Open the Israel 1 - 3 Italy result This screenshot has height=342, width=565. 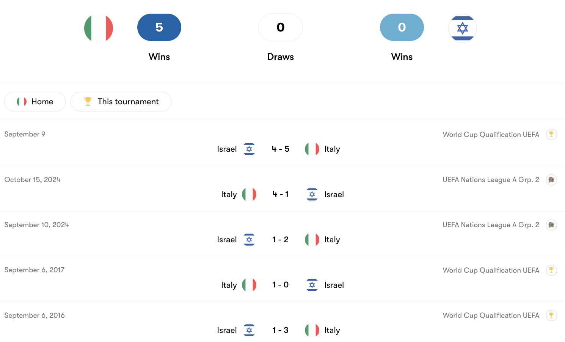pos(281,330)
